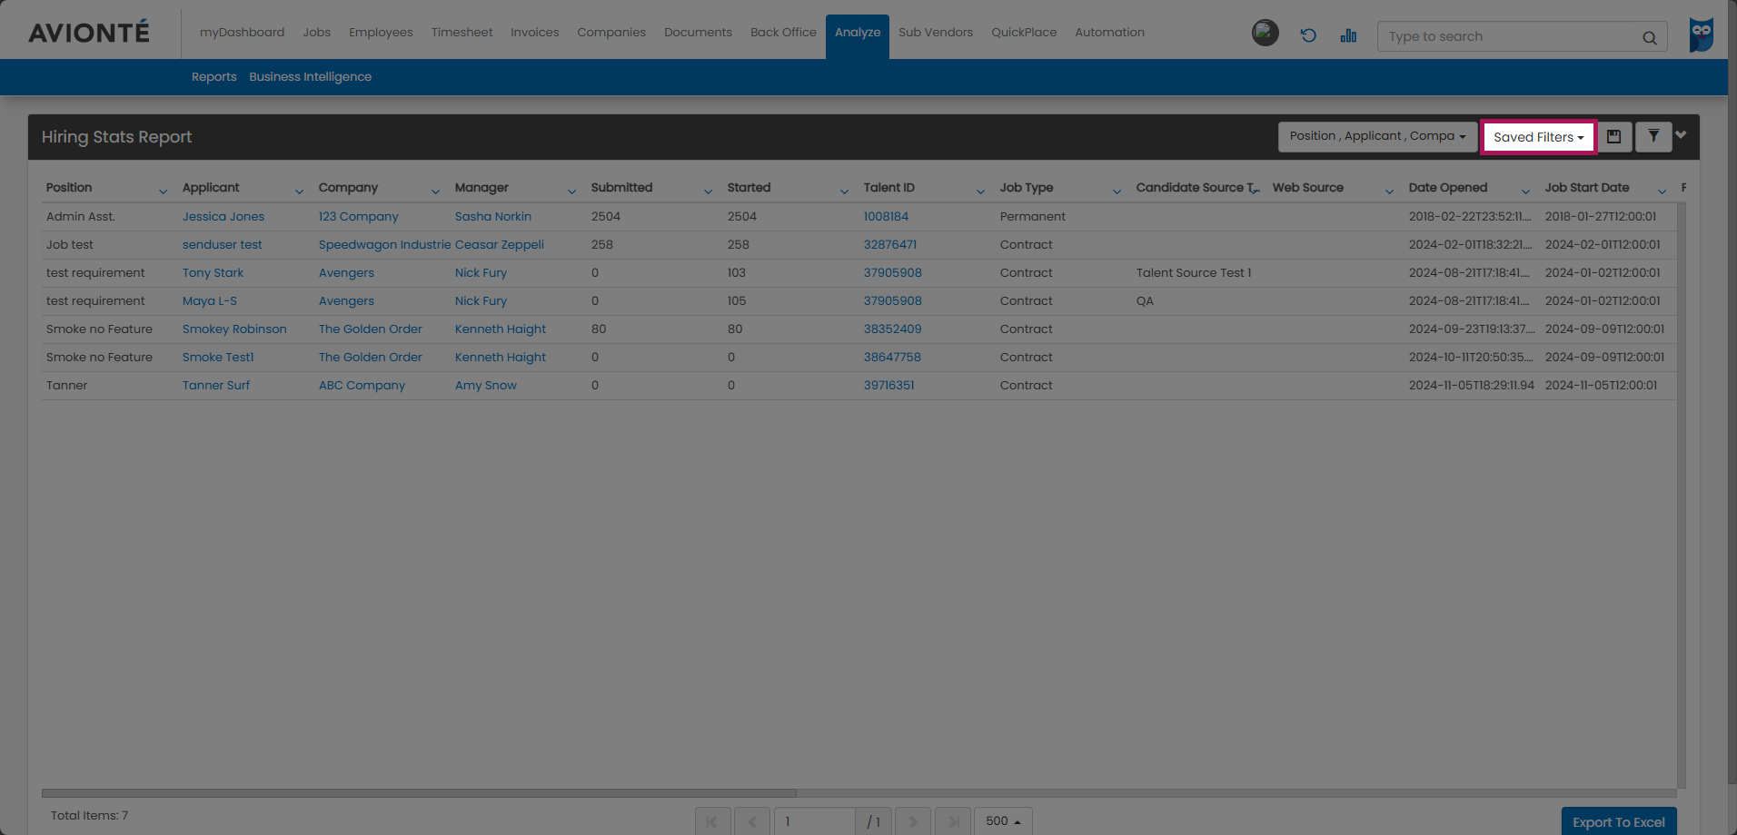Viewport: 1737px width, 835px height.
Task: Open the 500 page size dropdown
Action: (1003, 821)
